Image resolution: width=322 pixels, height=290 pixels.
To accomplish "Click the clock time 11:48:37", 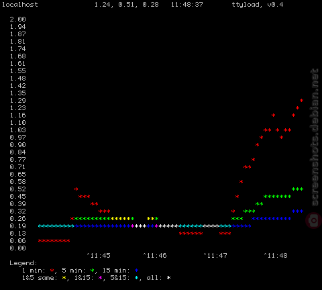I will click(x=187, y=5).
